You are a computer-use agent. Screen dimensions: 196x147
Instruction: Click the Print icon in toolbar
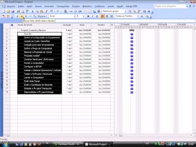[18, 11]
